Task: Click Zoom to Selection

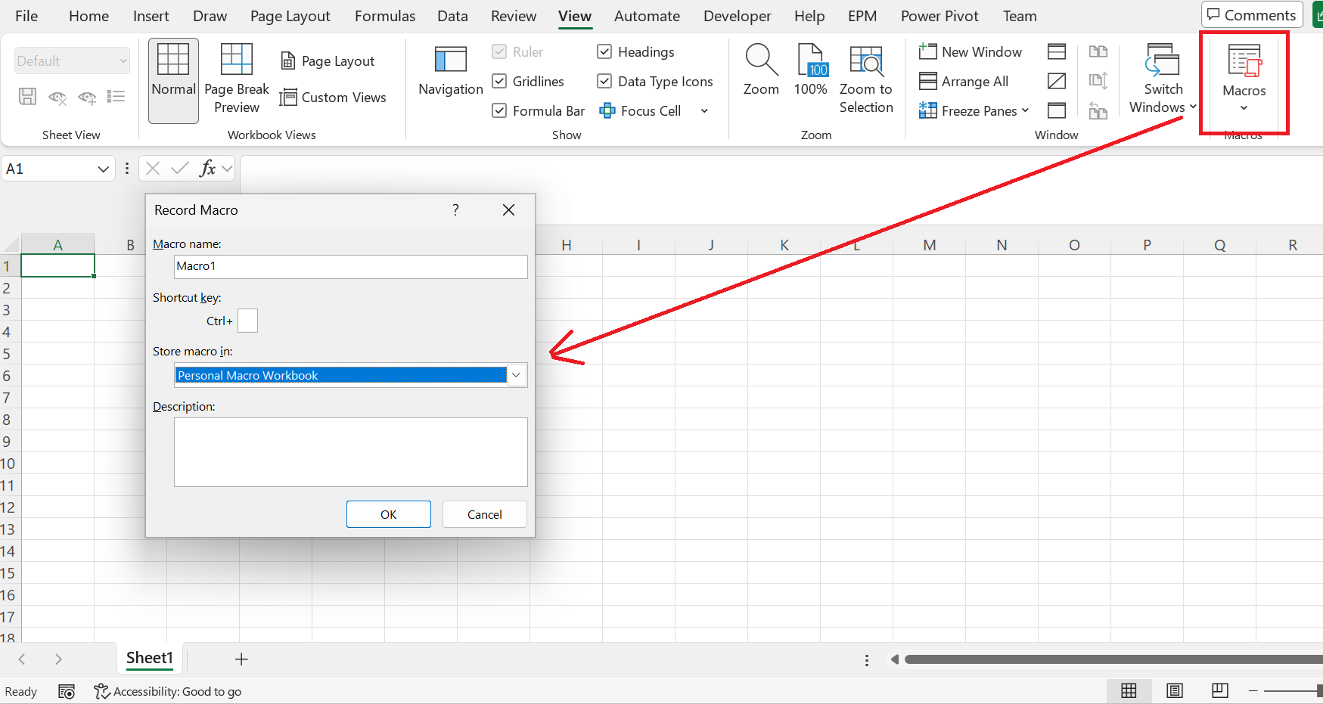Action: coord(866,79)
